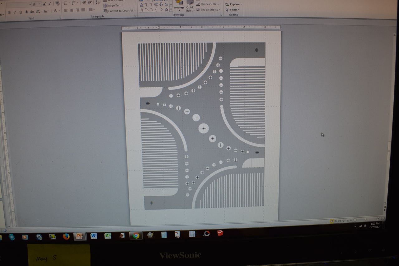Decrease the font size
Screen dimensions: 399x266
point(49,4)
